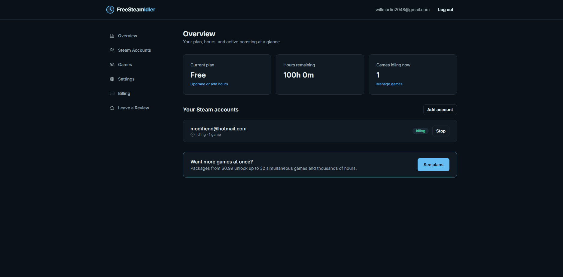The image size is (563, 277).
Task: Click the FreeSteamIdler clock logo icon
Action: [110, 10]
